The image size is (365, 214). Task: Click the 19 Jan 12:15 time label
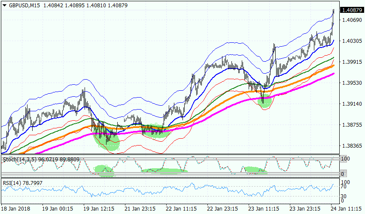(99, 209)
